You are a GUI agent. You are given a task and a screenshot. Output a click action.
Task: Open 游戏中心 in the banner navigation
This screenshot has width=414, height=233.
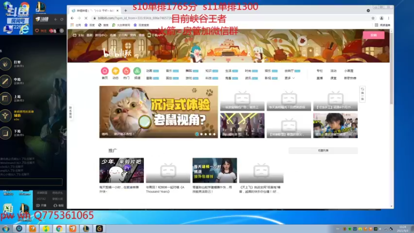point(101,35)
